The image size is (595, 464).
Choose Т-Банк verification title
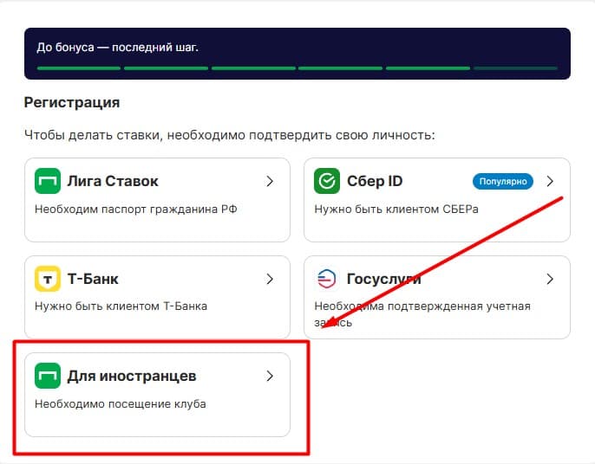[x=93, y=279]
